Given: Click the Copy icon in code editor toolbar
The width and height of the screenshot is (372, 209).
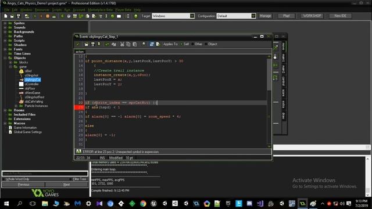Looking at the screenshot, I should point(128,44).
